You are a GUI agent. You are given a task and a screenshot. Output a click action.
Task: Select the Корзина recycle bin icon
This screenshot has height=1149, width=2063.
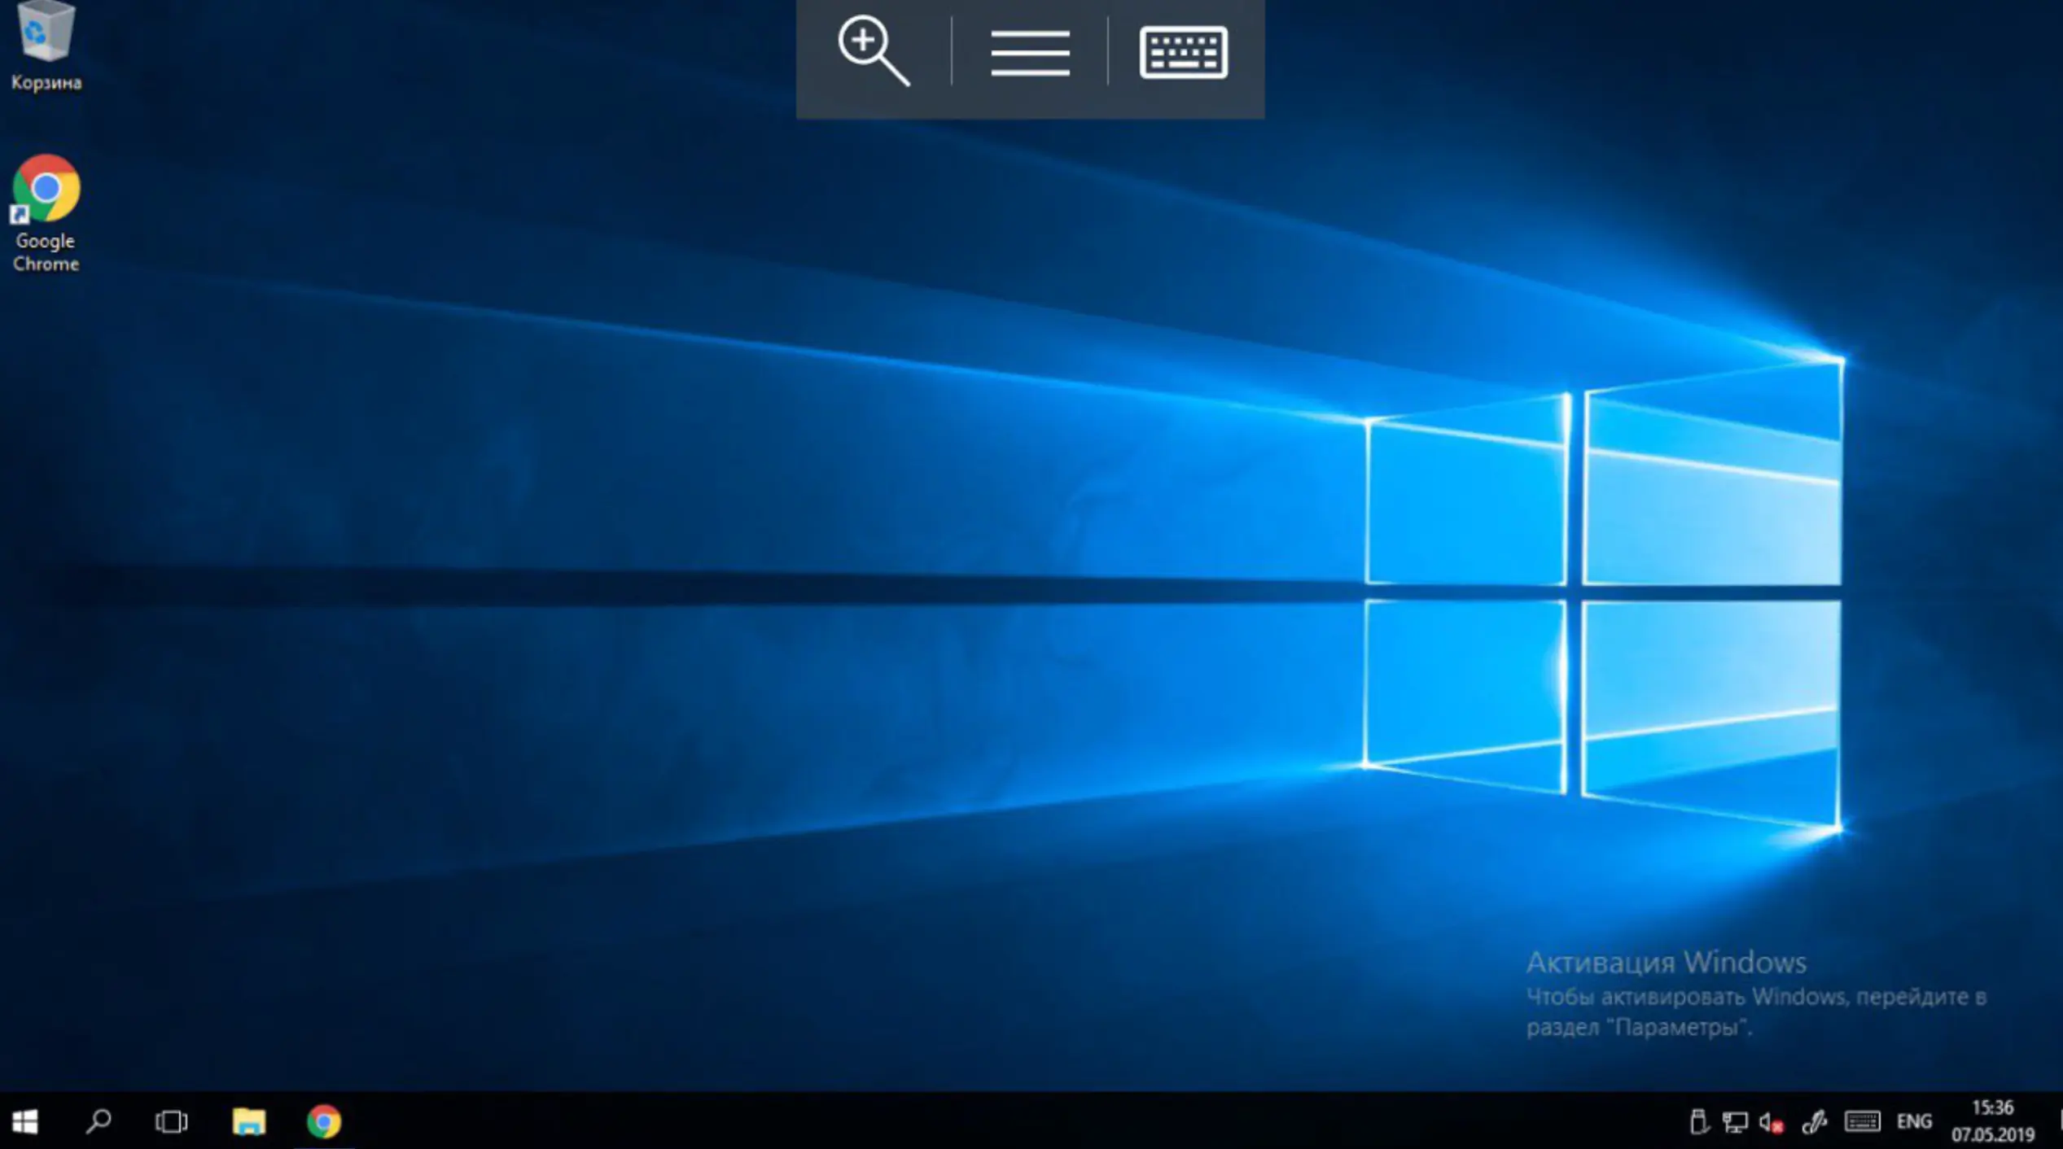[46, 46]
